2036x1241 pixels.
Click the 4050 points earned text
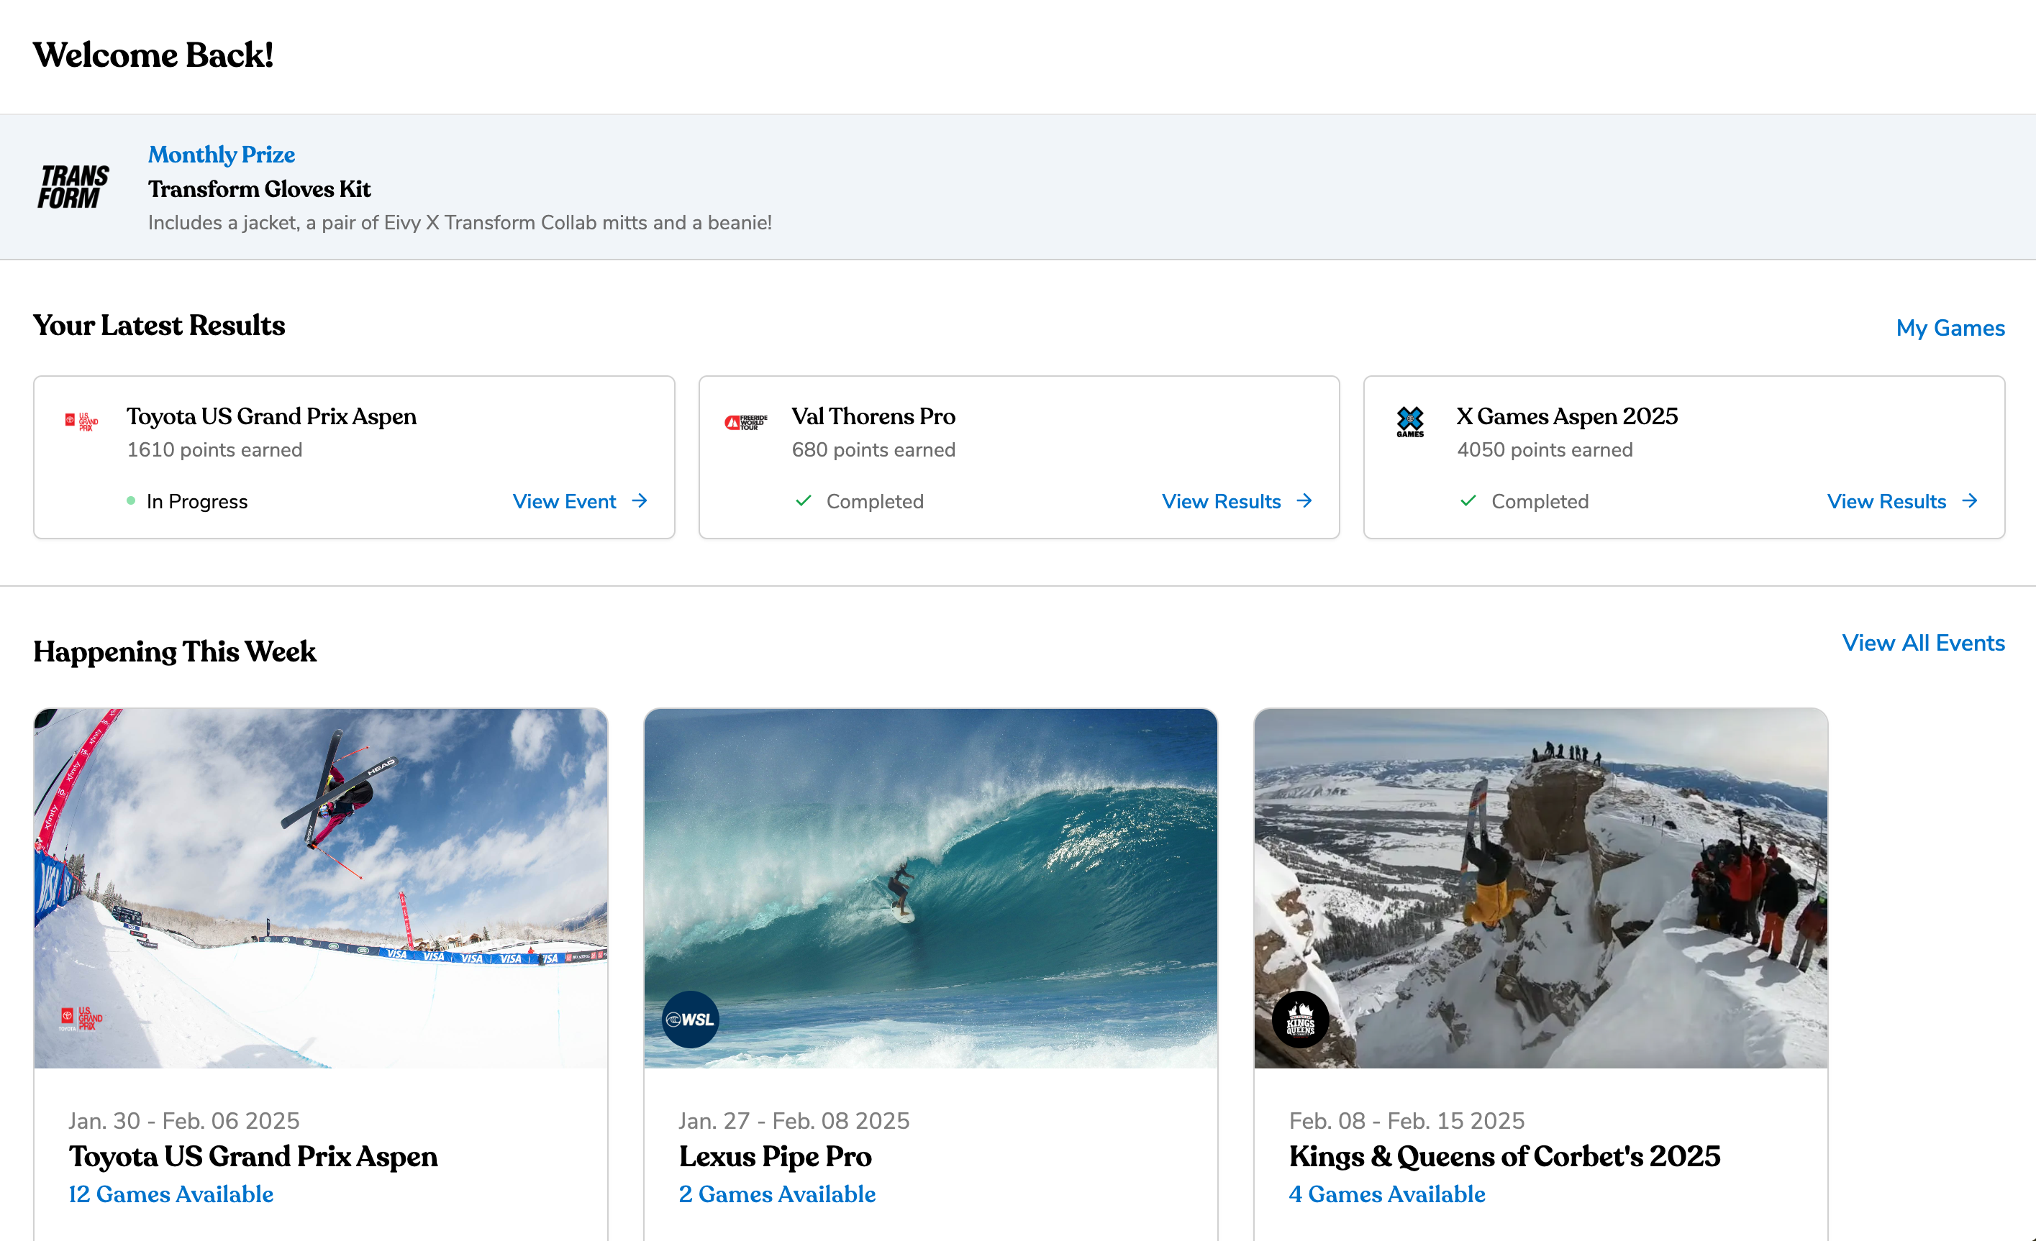(x=1545, y=450)
